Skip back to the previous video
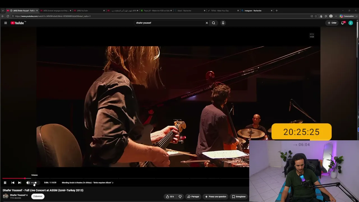 (x=13, y=183)
